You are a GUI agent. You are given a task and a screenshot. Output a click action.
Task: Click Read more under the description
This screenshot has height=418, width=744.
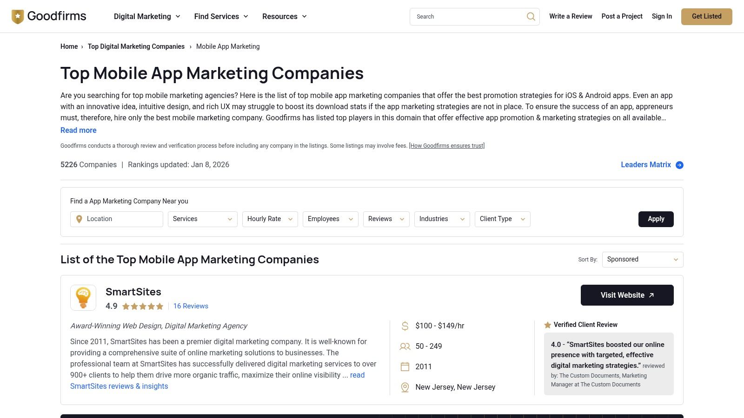(x=79, y=131)
